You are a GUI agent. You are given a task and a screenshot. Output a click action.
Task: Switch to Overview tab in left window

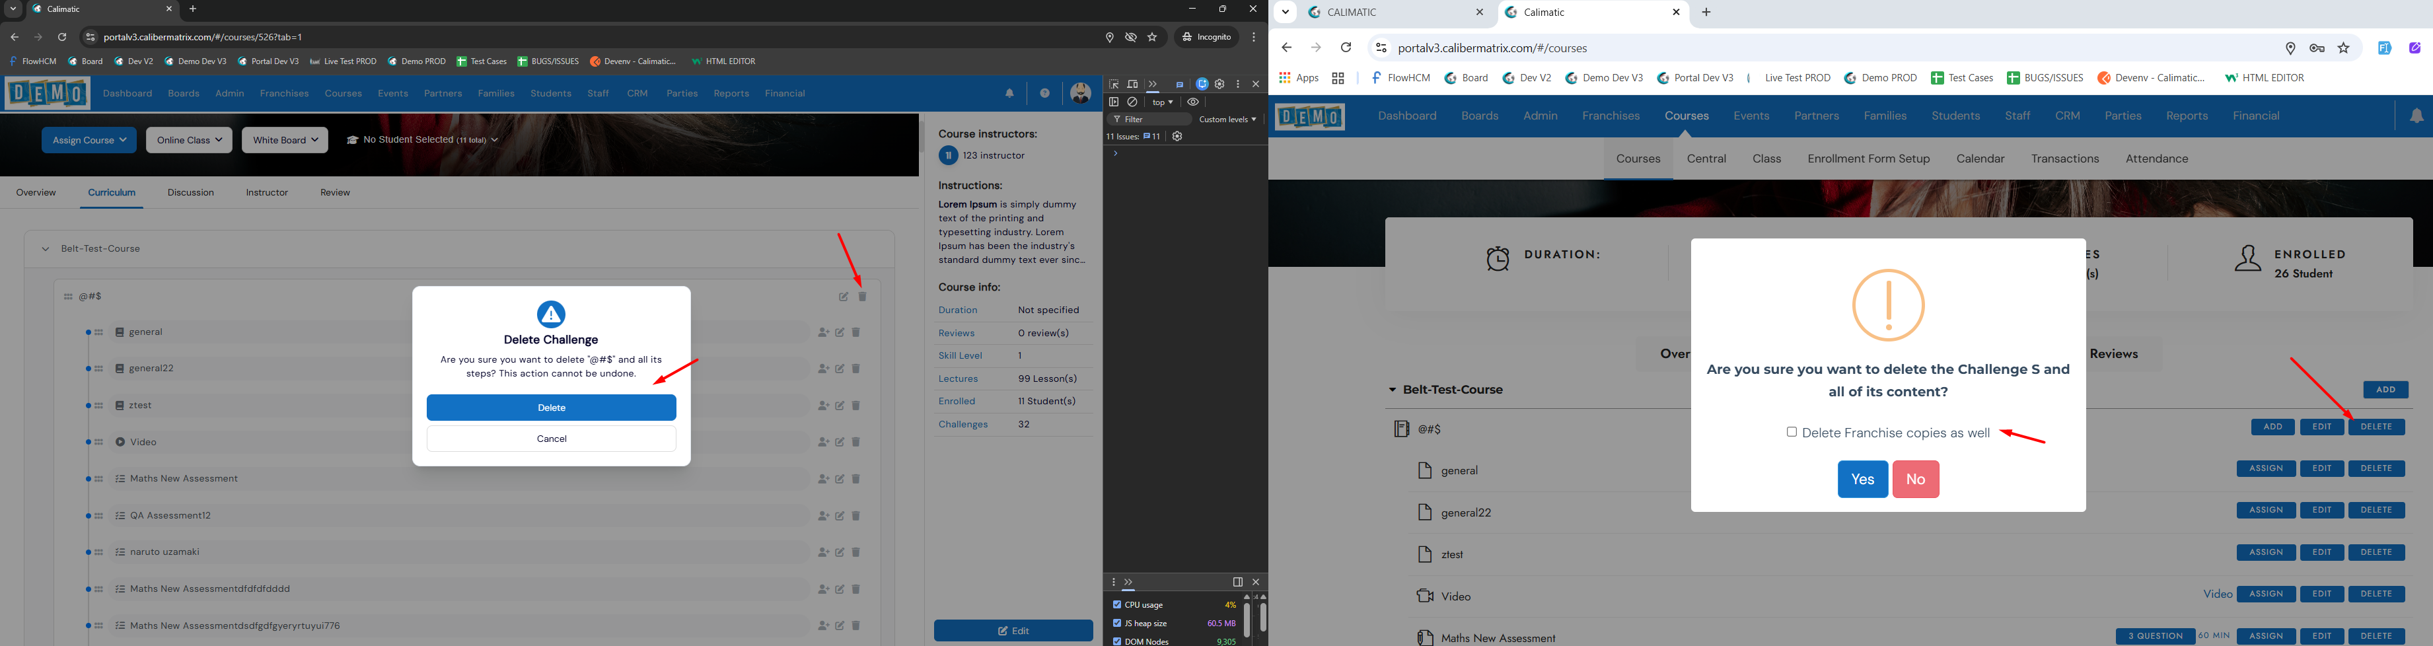pyautogui.click(x=36, y=193)
